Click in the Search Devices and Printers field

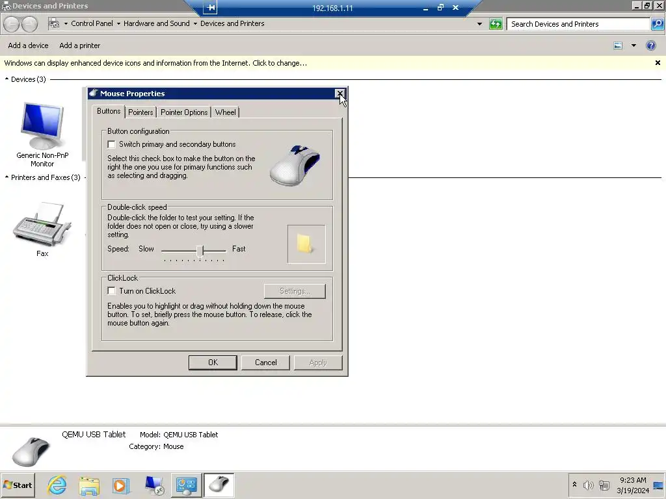[578, 24]
